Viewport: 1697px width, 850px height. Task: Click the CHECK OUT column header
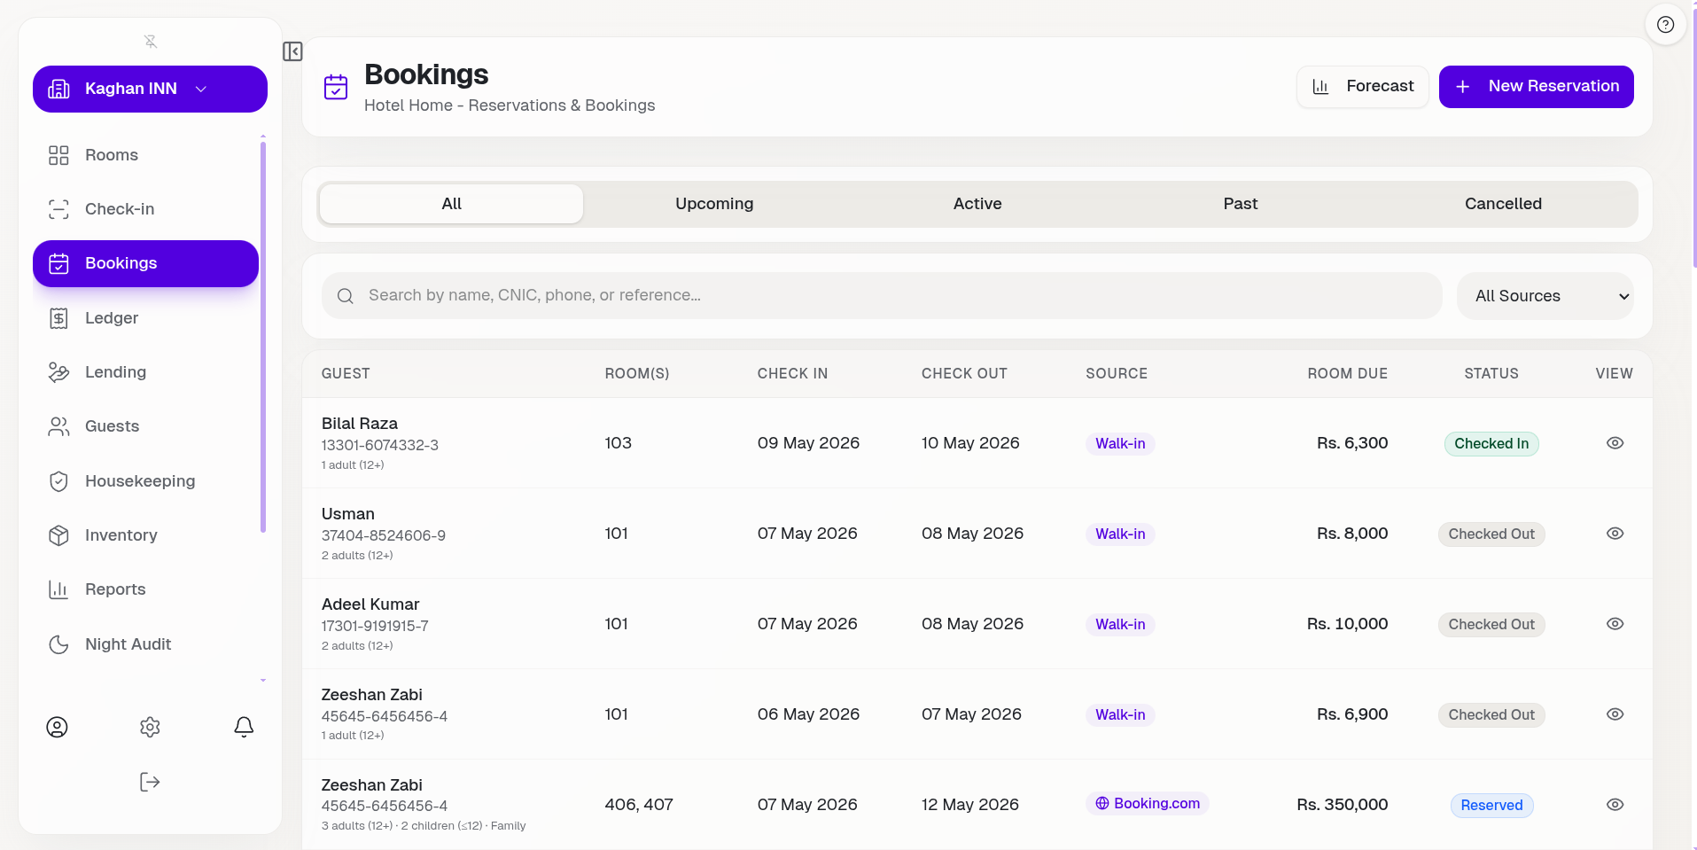click(x=964, y=374)
